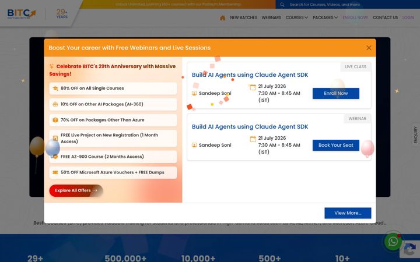This screenshot has height=262, width=420.
Task: Click the icon beside 10% OFF AI Packages
Action: (55, 104)
